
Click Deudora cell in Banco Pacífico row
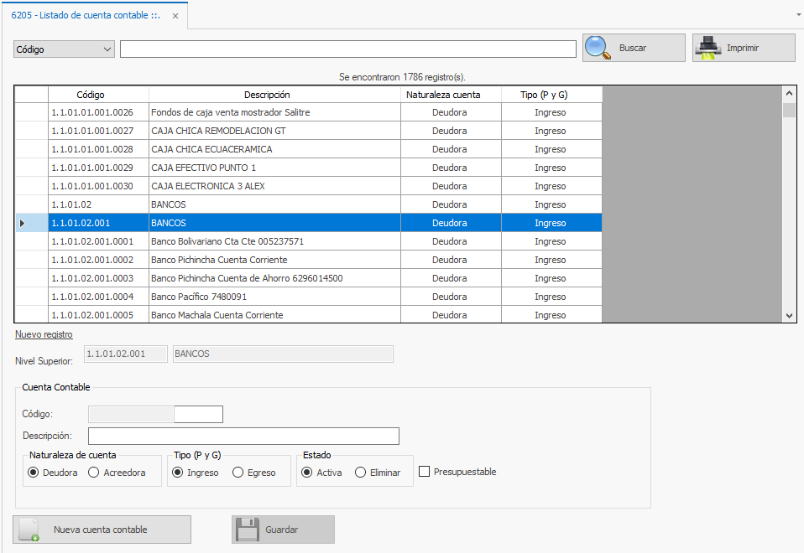point(452,297)
